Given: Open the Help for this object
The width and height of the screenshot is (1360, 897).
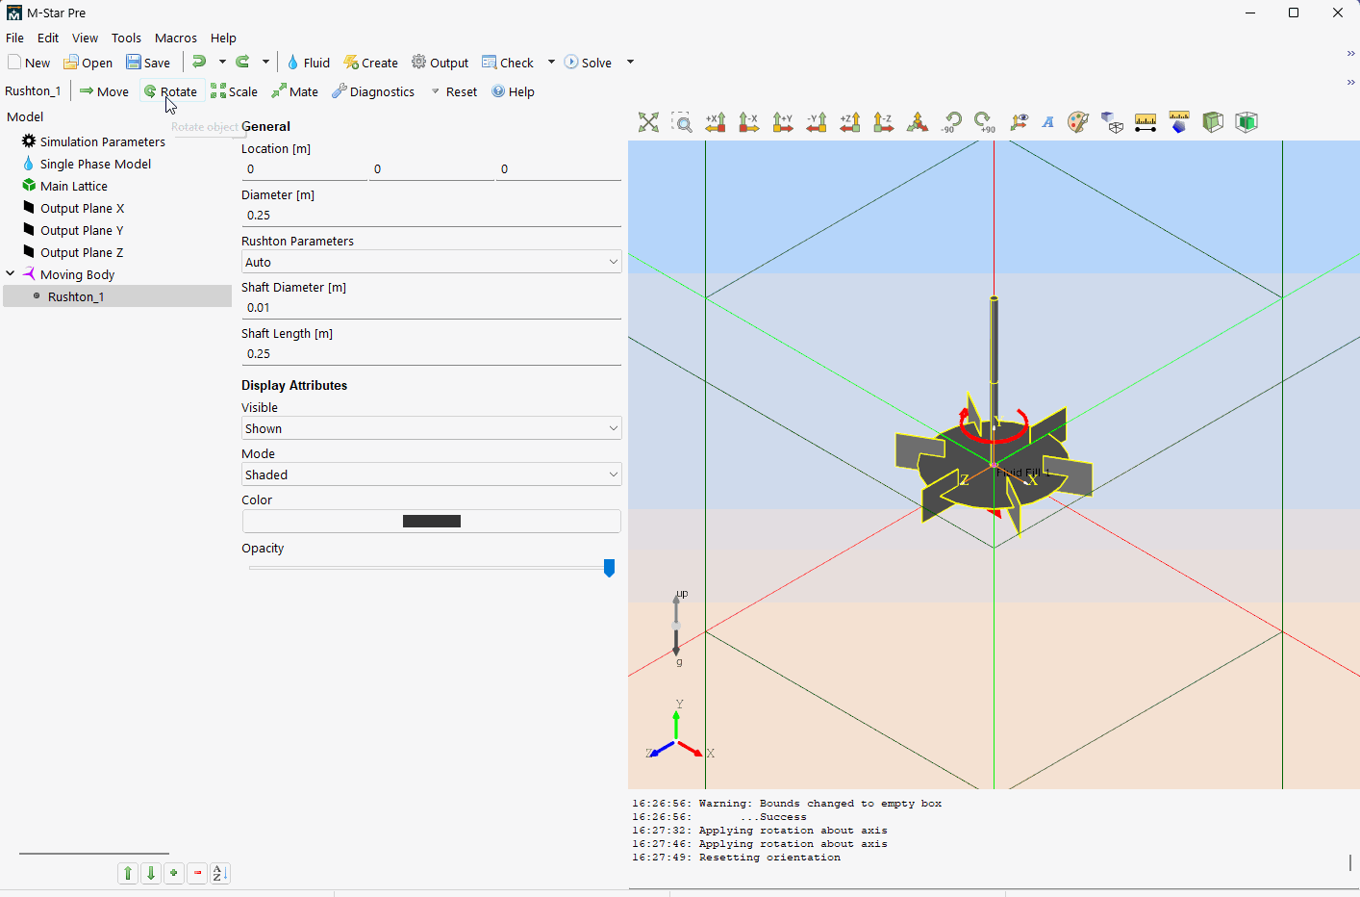Looking at the screenshot, I should 513,91.
